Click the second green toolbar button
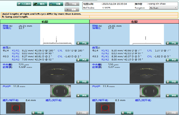179x115 pixels. tap(40, 4)
